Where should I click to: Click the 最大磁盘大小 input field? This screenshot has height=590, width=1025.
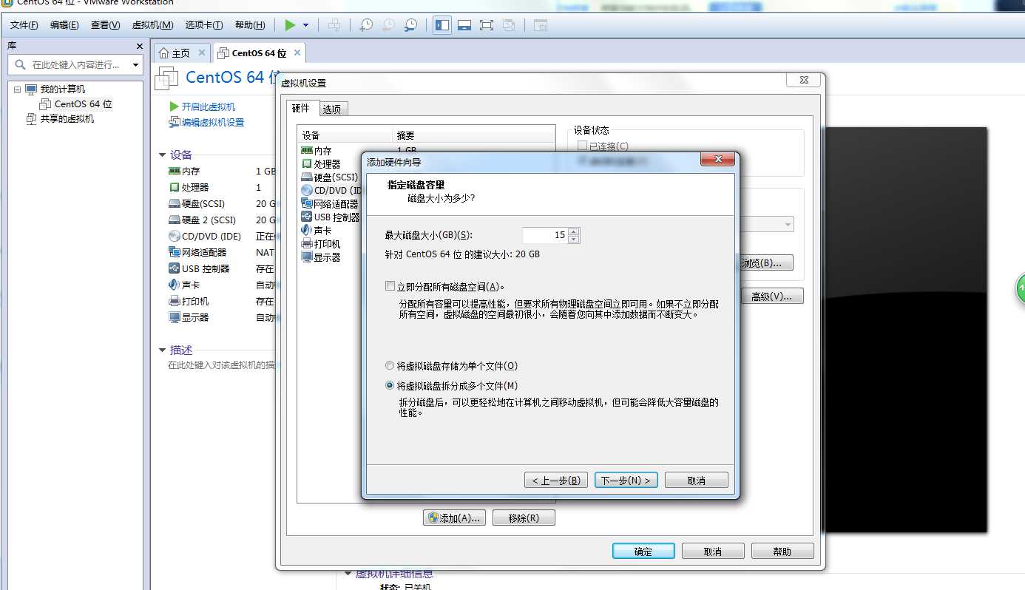coord(544,235)
